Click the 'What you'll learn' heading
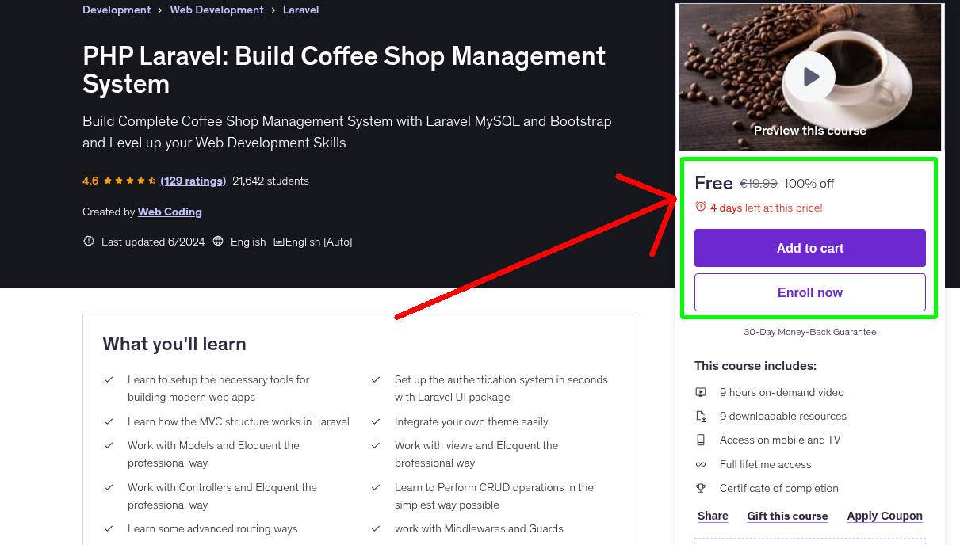This screenshot has height=545, width=960. [174, 344]
